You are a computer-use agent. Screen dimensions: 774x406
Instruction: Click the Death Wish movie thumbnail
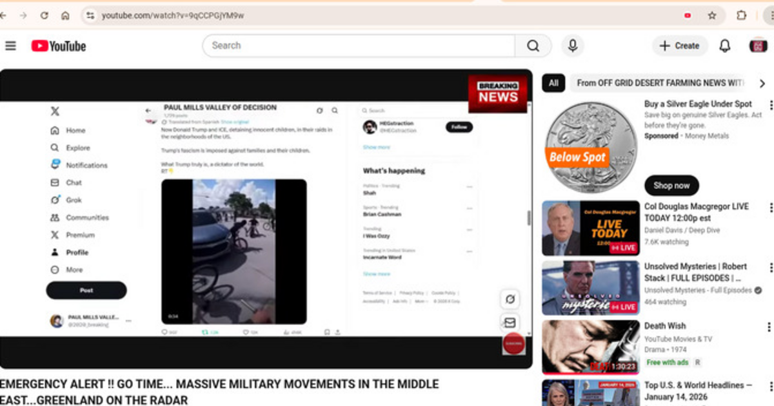(590, 347)
